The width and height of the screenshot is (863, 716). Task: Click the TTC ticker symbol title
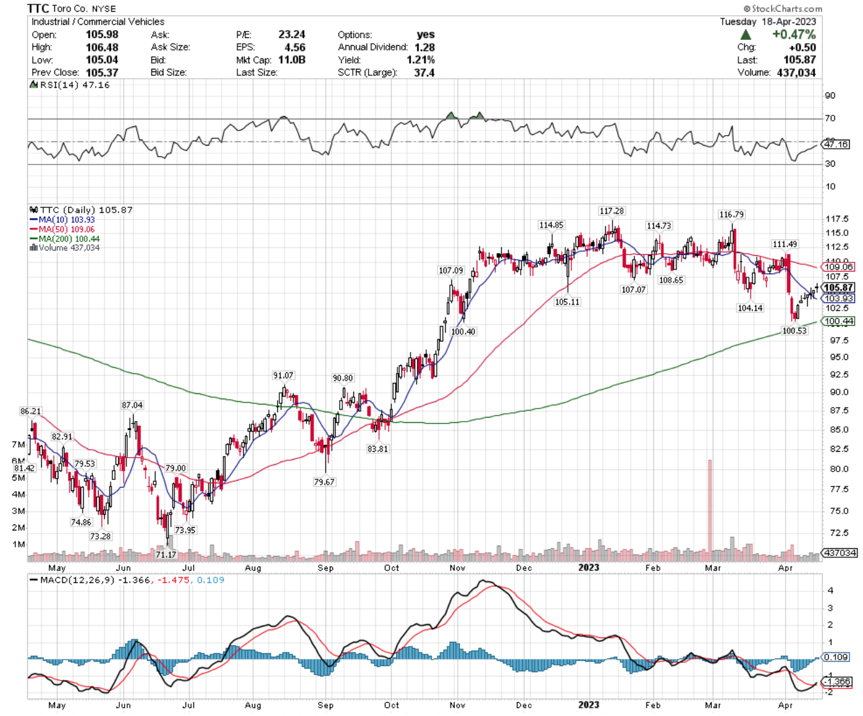(x=39, y=9)
